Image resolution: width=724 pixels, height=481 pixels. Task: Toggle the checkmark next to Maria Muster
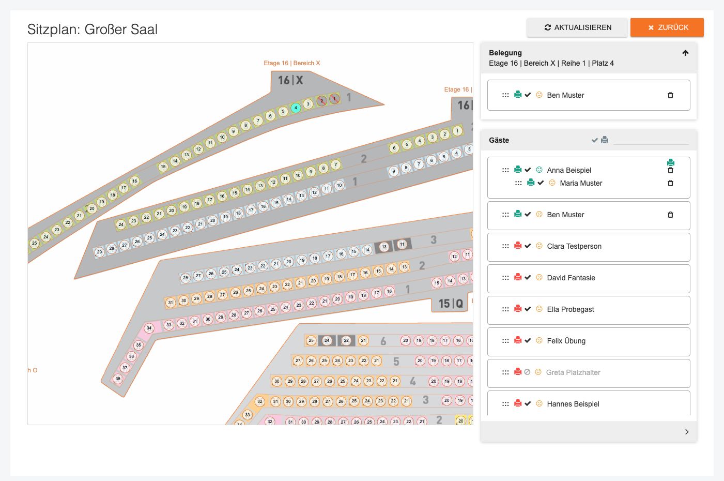point(541,183)
